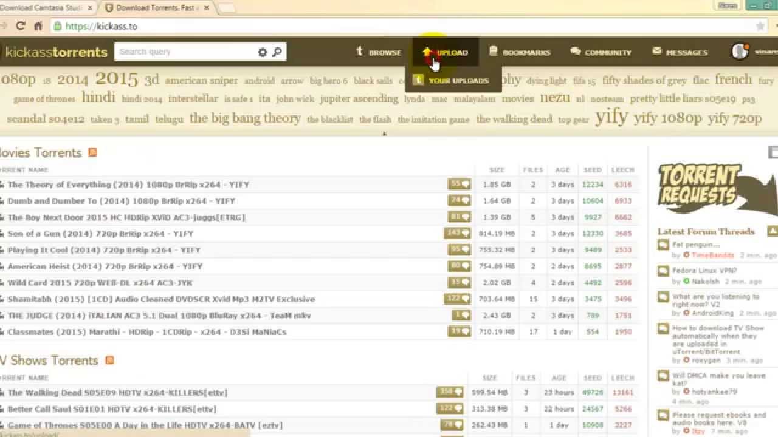
Task: Open Better Call Saul S01E01 torrent
Action: pyautogui.click(x=112, y=409)
